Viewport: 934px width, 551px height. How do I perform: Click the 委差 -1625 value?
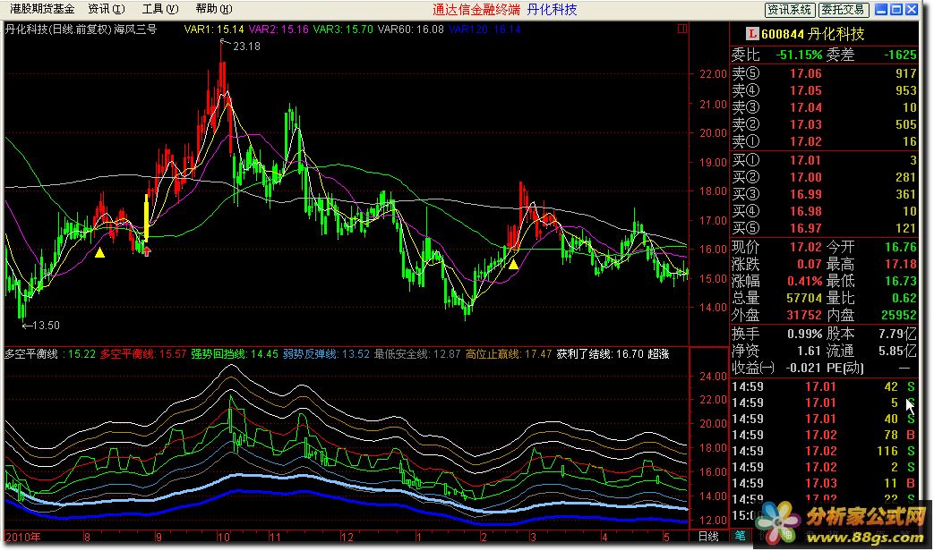(900, 55)
